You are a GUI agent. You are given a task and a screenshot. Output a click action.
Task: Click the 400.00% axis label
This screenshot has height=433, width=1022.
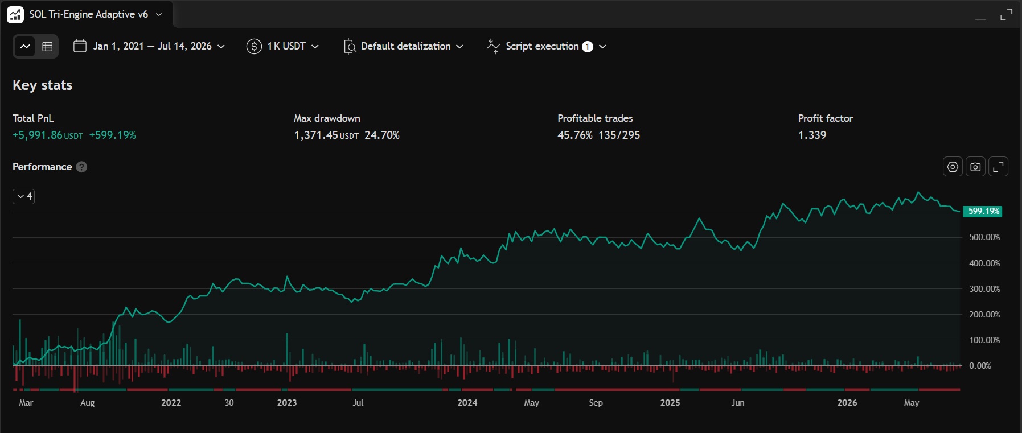pos(984,263)
